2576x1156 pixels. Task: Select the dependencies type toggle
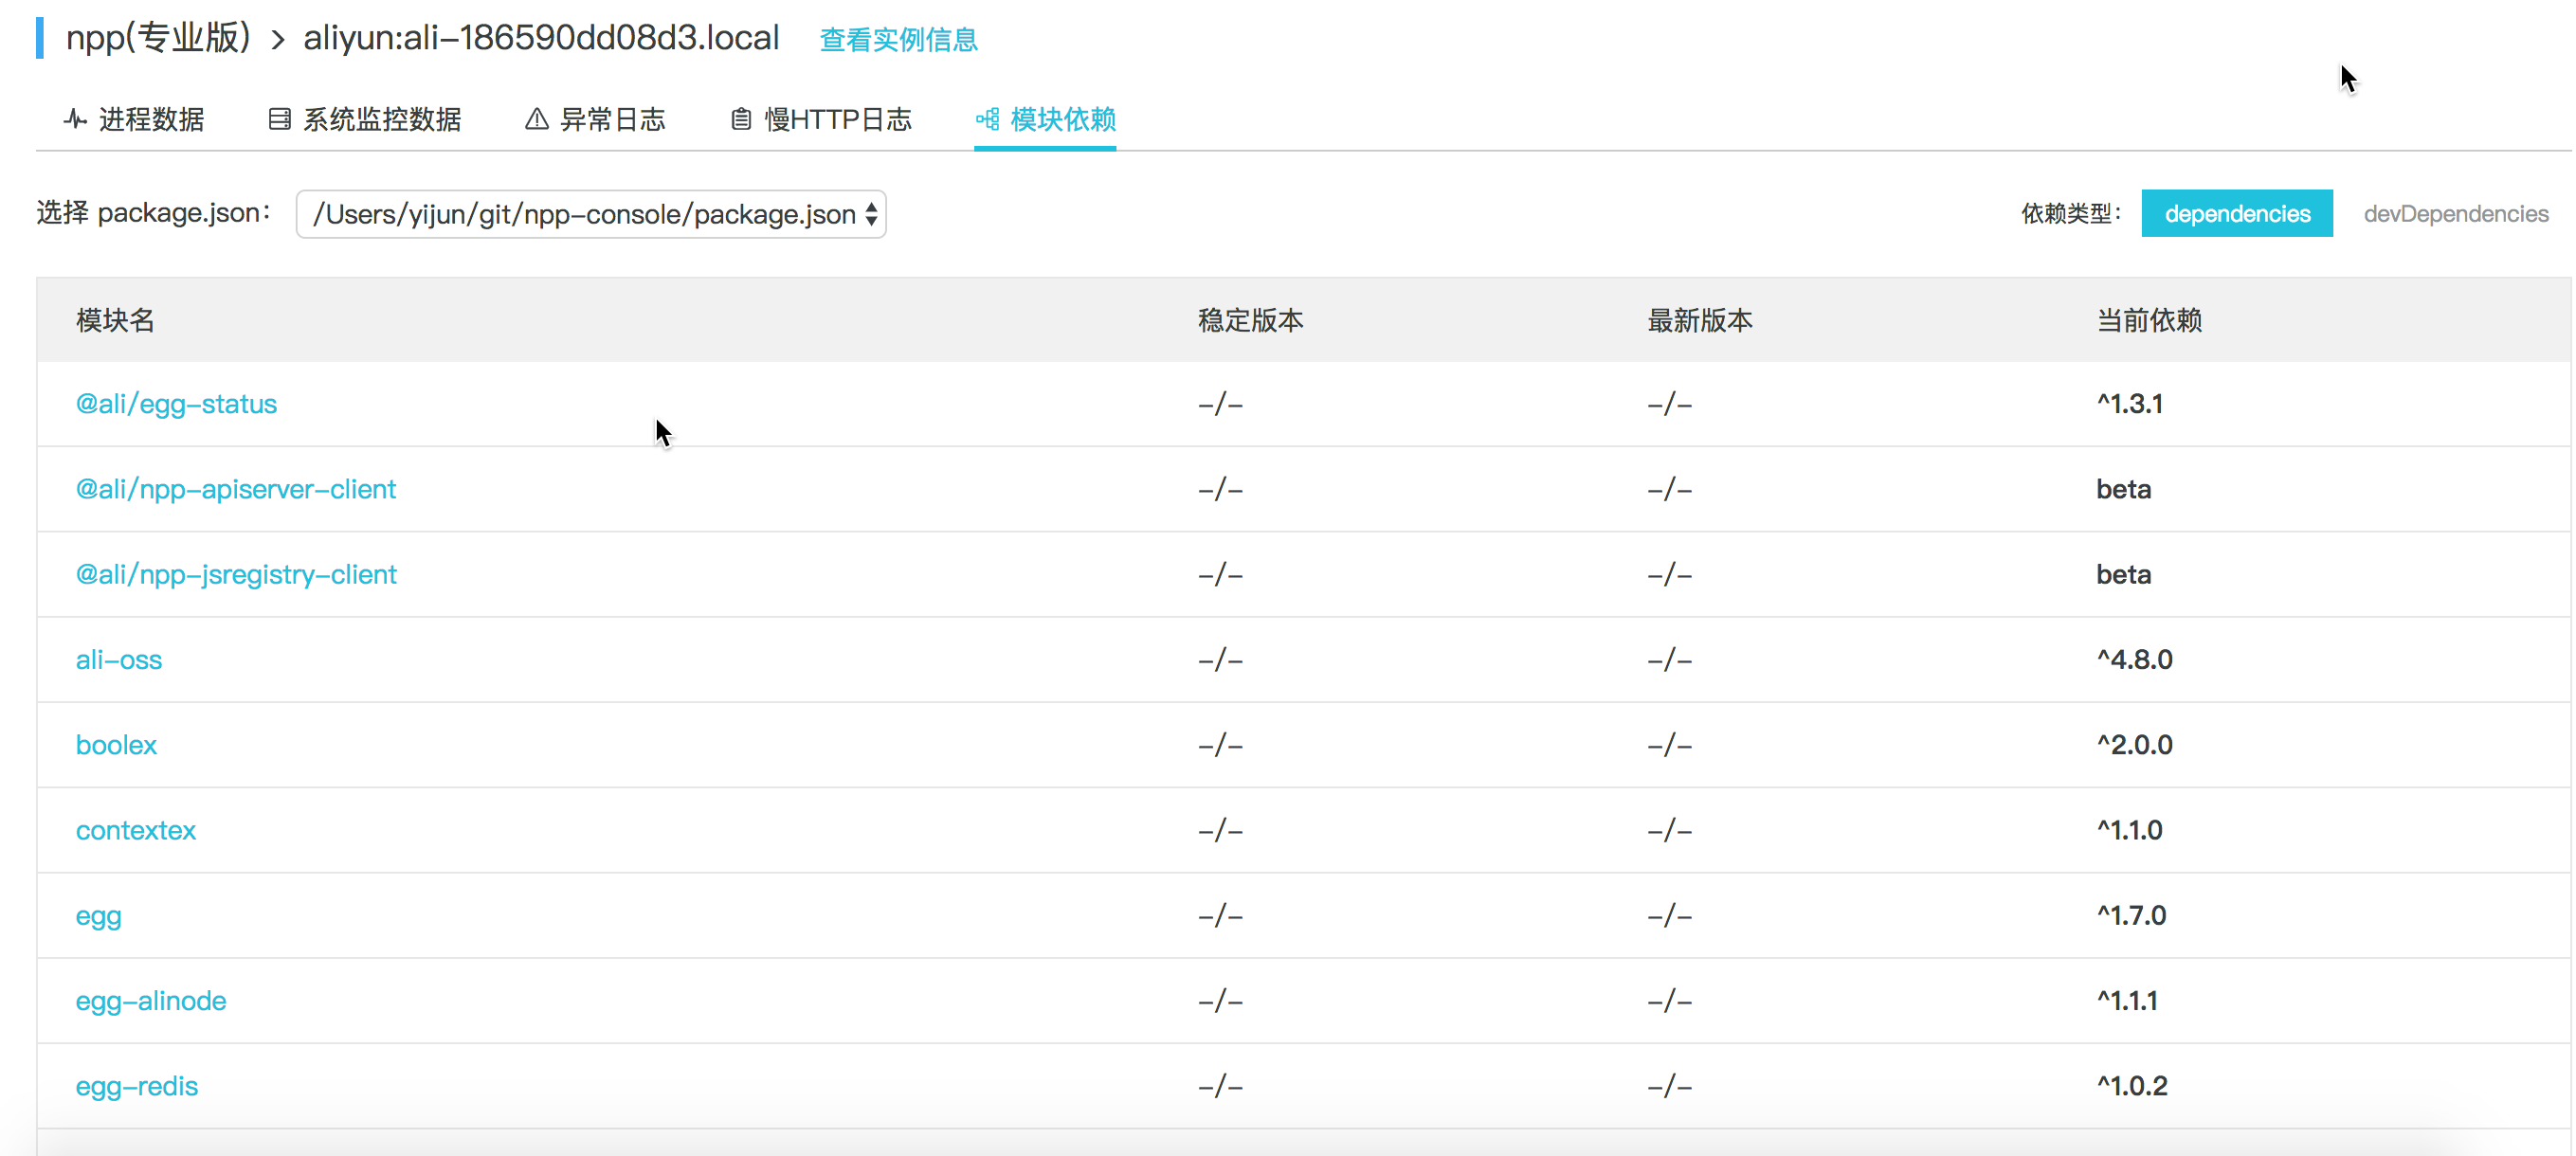2236,214
